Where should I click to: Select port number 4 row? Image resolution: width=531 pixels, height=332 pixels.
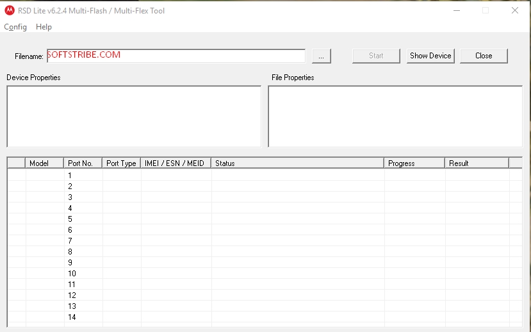pos(265,208)
